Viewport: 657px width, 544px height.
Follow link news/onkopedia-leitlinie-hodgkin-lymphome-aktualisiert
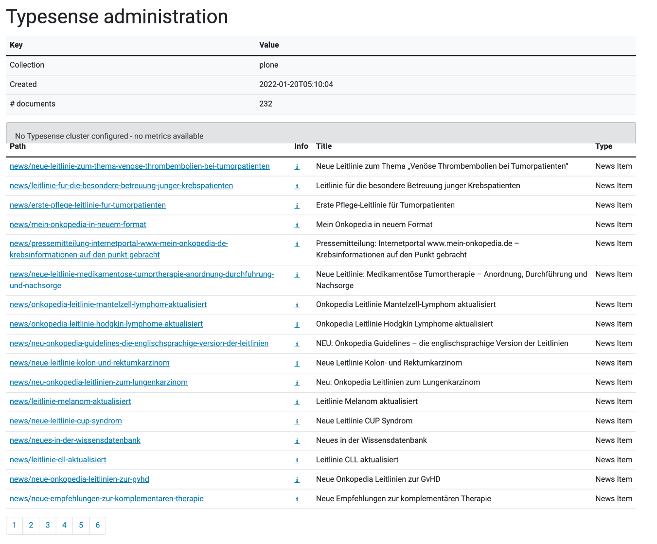(x=106, y=324)
